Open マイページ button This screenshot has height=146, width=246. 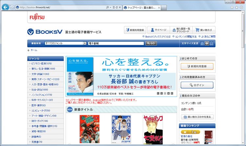[x=158, y=30]
